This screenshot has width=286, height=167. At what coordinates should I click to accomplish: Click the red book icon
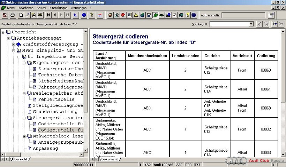[x=123, y=15]
